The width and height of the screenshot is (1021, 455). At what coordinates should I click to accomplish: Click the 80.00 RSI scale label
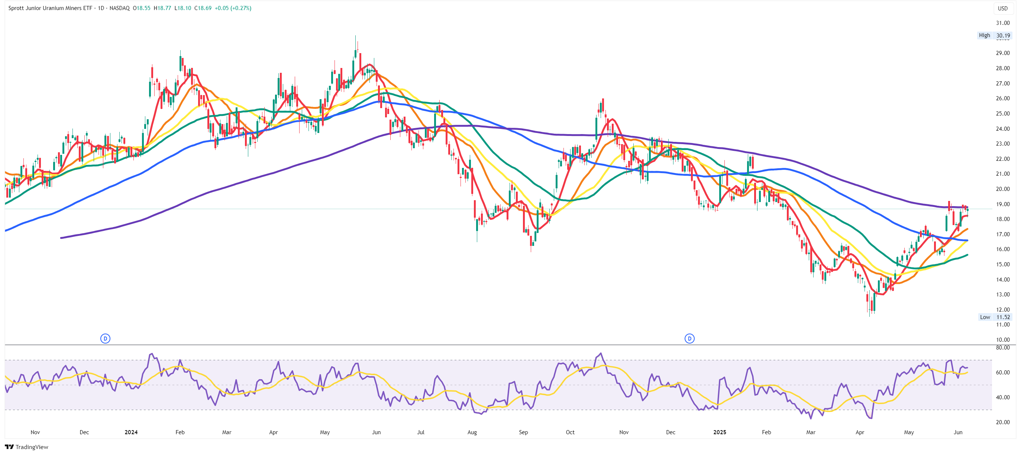click(x=1002, y=347)
